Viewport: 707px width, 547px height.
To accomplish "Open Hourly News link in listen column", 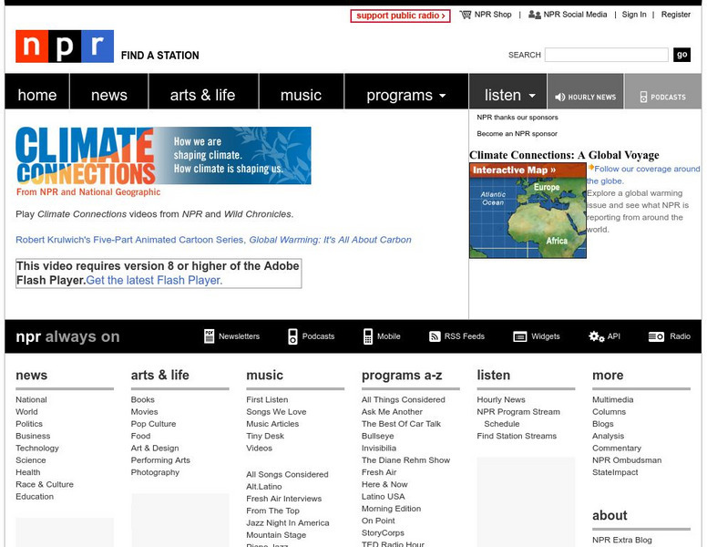I will 501,399.
